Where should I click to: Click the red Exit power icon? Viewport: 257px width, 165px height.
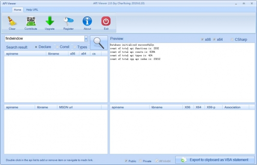106,21
